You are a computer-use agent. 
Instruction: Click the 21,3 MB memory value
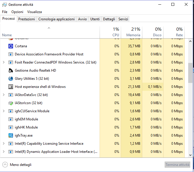point(134,87)
